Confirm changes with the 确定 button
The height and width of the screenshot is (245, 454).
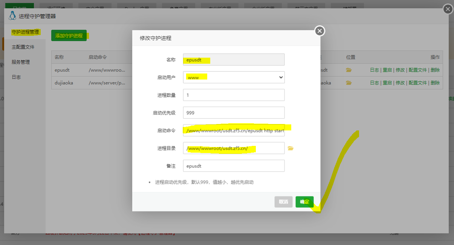click(x=304, y=202)
